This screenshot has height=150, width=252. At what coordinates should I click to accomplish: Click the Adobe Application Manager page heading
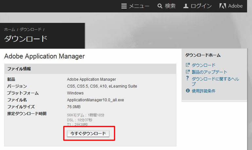tap(45, 56)
